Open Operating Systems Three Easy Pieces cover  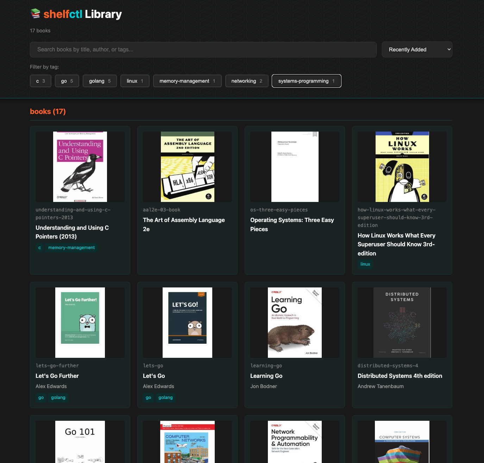[x=295, y=167]
